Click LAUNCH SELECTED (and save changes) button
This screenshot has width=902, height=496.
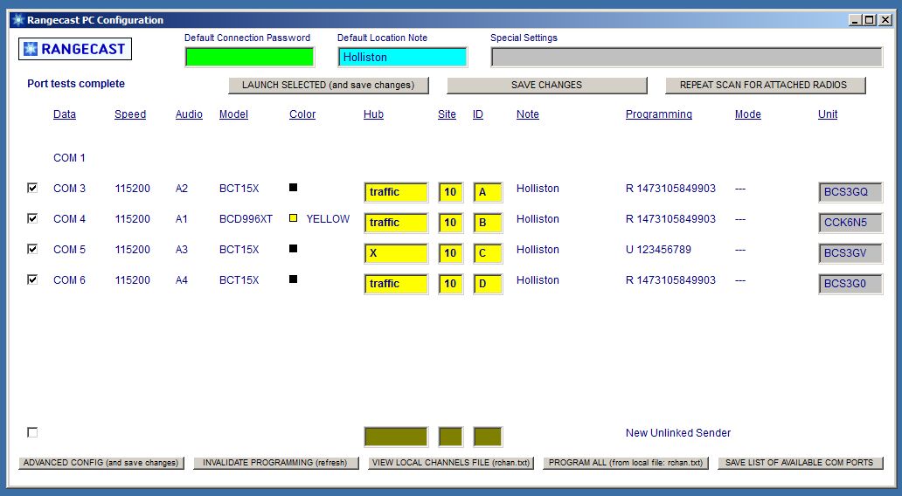tap(329, 85)
